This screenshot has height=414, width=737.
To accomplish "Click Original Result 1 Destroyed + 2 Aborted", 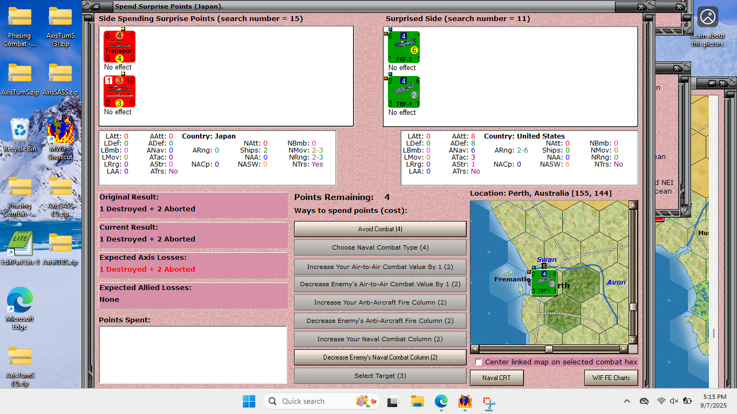I will [147, 209].
